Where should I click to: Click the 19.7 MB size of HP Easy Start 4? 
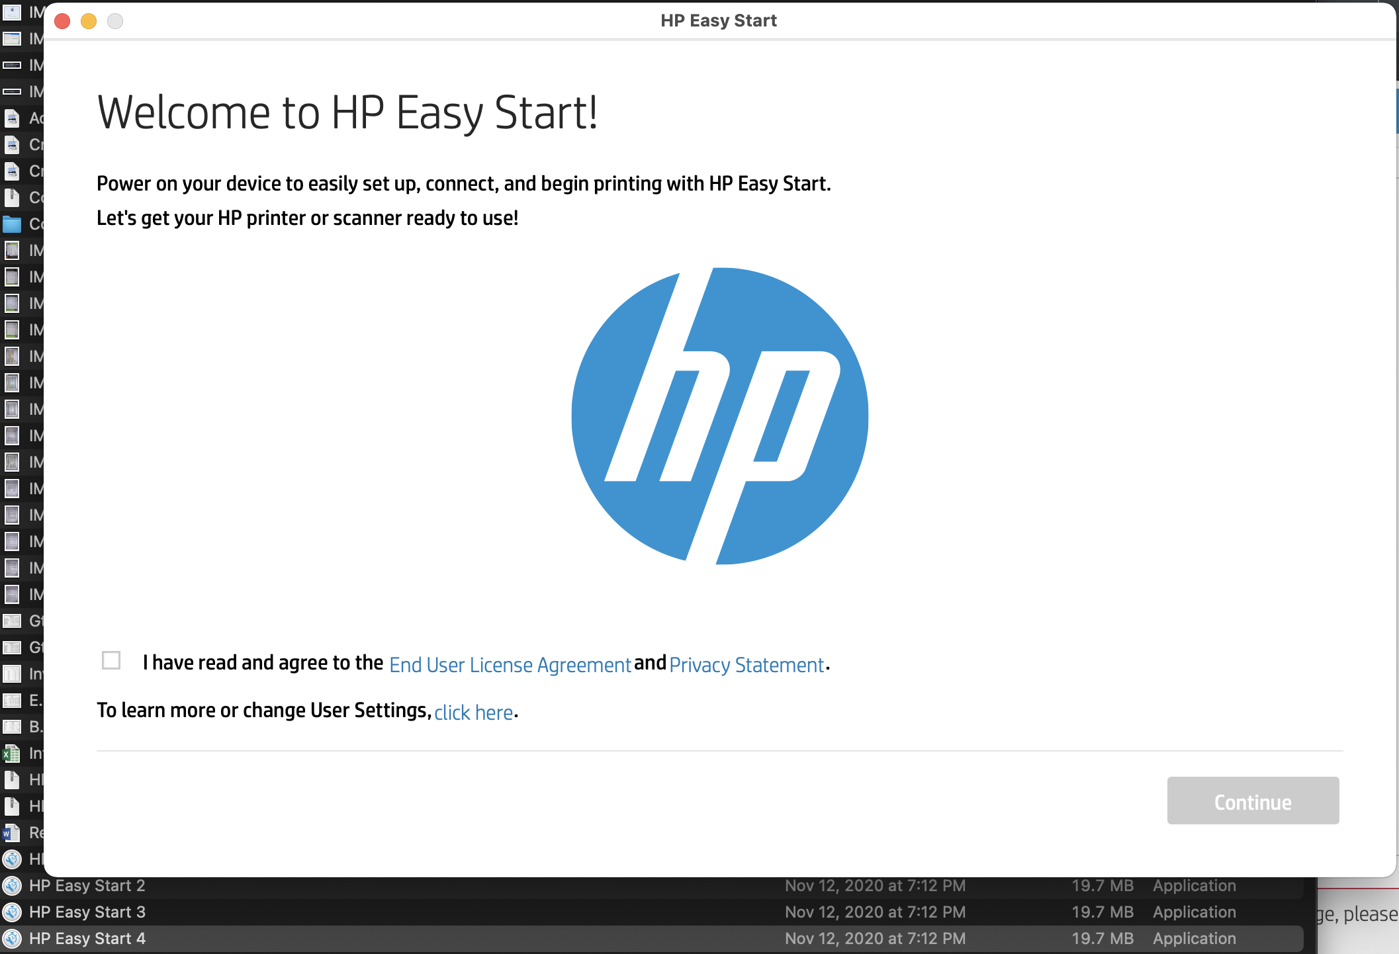pos(1103,939)
